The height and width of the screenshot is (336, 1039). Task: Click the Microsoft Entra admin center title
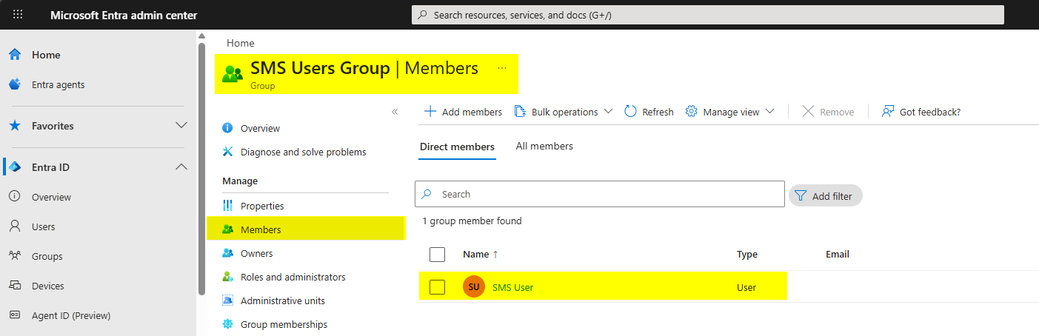click(124, 15)
